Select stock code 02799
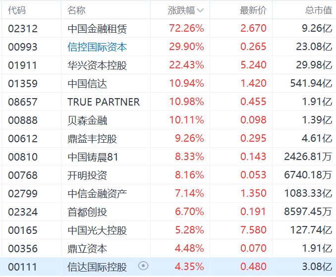Image resolution: width=336 pixels, height=277 pixels. pyautogui.click(x=23, y=194)
